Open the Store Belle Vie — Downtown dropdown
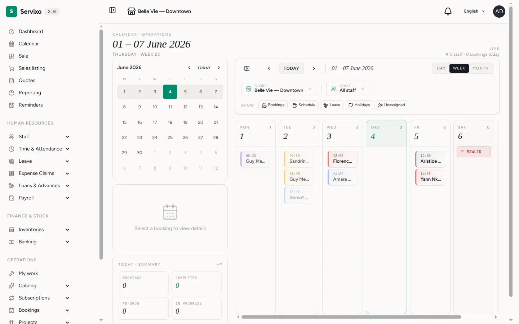 279,89
